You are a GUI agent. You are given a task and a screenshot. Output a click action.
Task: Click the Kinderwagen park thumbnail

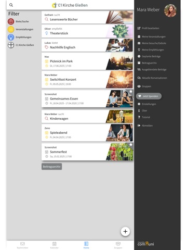[119, 117]
